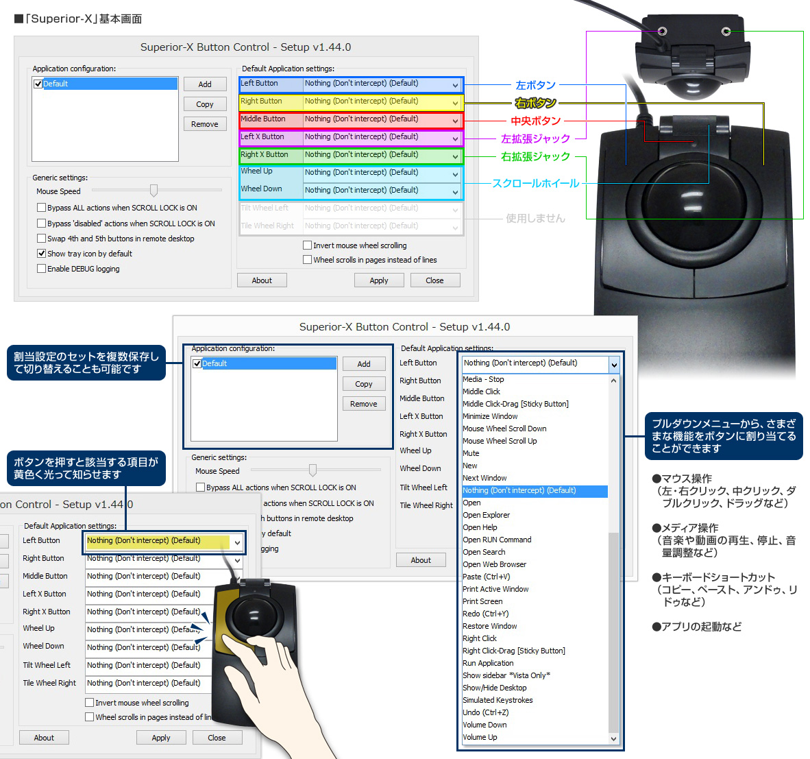Viewport: 810px width, 759px height.
Task: Click the Apply button in the top window
Action: click(x=379, y=280)
